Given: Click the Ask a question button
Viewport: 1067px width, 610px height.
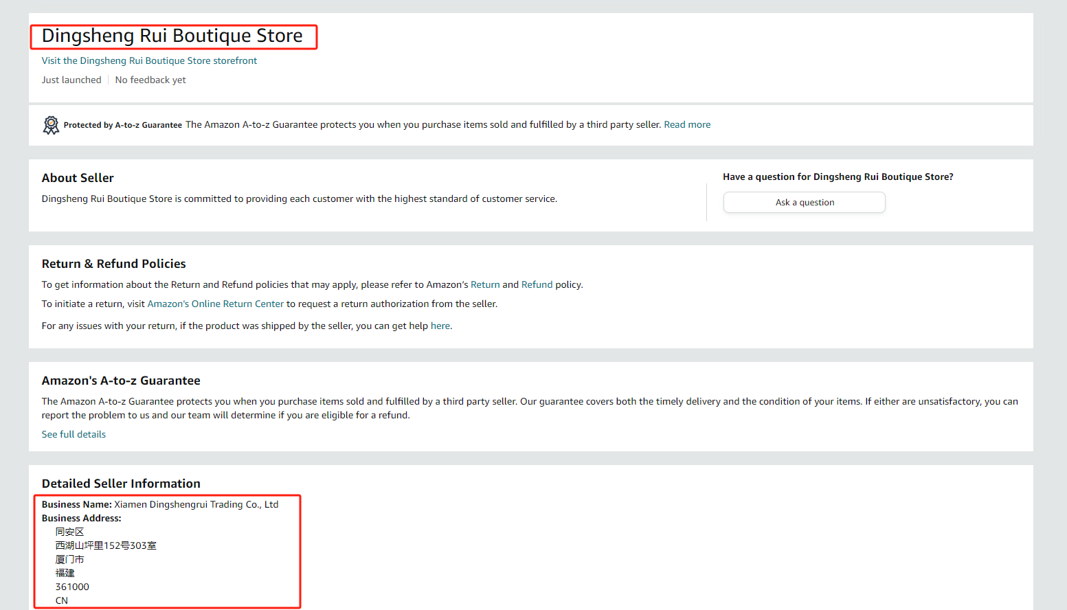Looking at the screenshot, I should click(805, 203).
